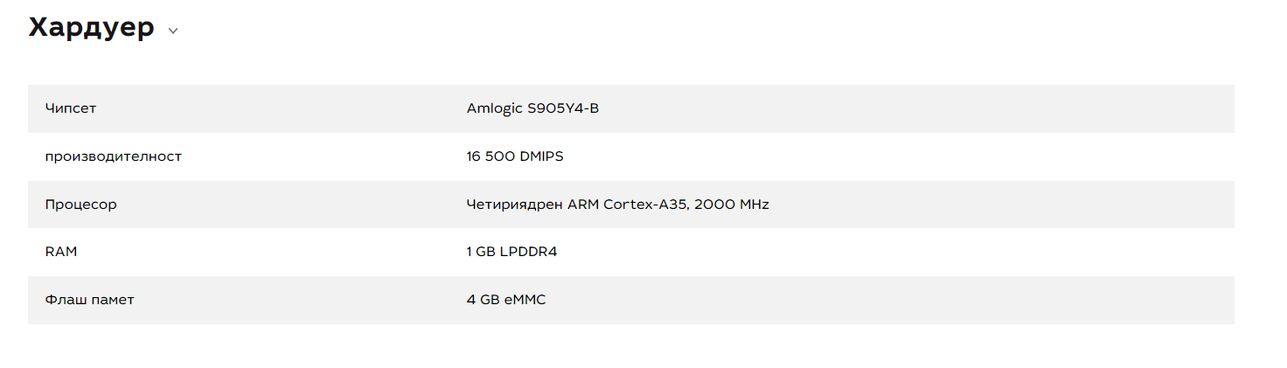Select the Чипсет row label
The width and height of the screenshot is (1287, 368).
[71, 108]
